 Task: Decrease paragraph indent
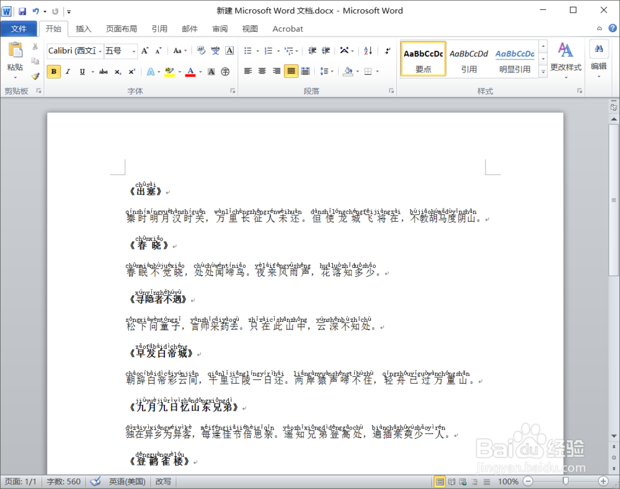click(x=312, y=51)
